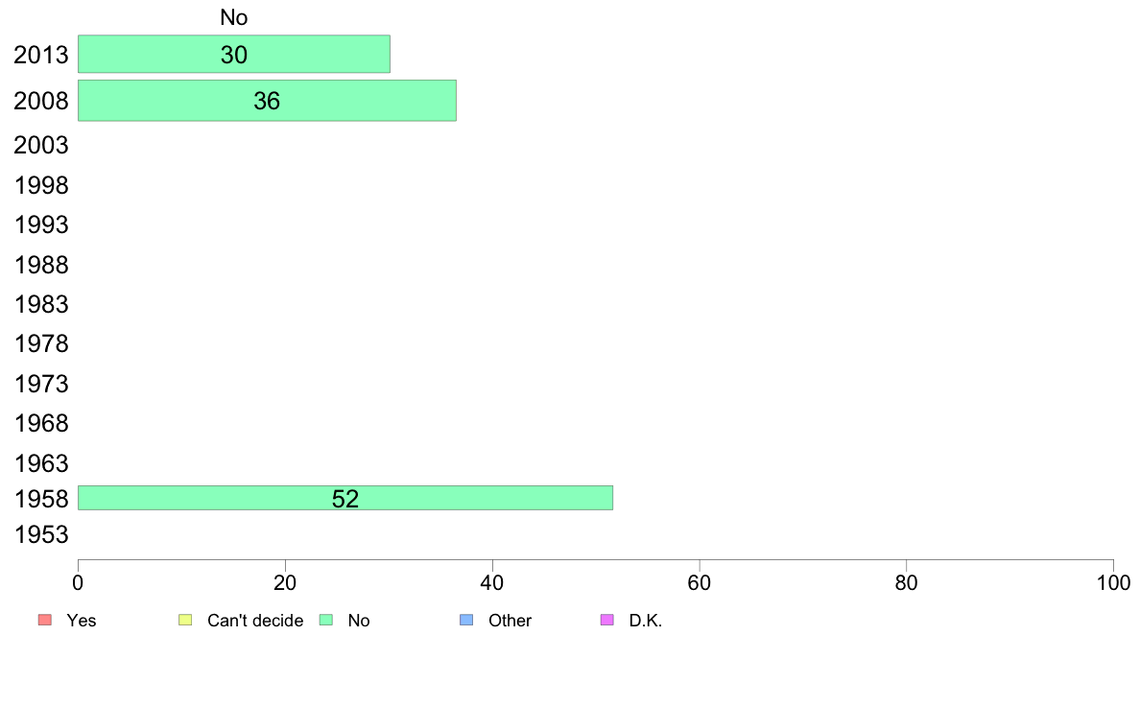Select the 2003 year label
Screen dimensions: 1140x706
pos(41,146)
